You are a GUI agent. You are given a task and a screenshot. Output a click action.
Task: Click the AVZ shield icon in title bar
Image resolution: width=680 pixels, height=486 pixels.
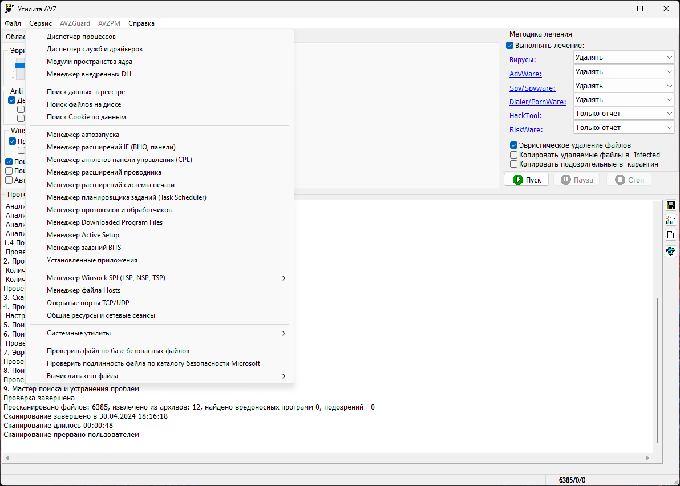[9, 9]
